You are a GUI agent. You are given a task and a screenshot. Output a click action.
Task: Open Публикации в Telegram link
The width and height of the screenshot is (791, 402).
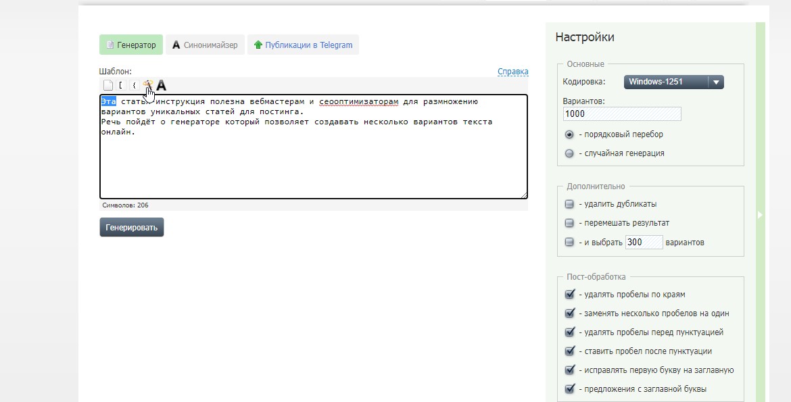point(303,45)
